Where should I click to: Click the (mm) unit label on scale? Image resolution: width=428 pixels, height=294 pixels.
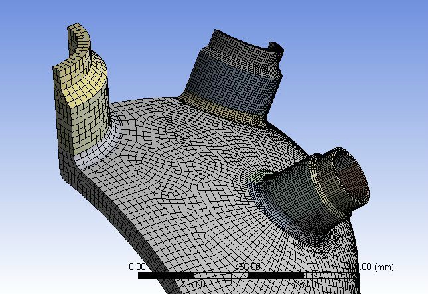[x=384, y=267]
